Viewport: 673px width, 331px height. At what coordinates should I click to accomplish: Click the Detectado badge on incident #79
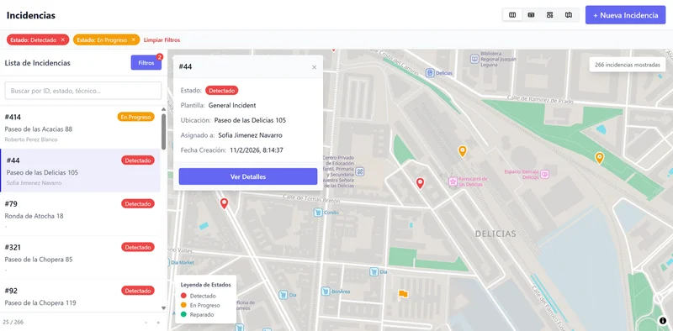(x=138, y=203)
